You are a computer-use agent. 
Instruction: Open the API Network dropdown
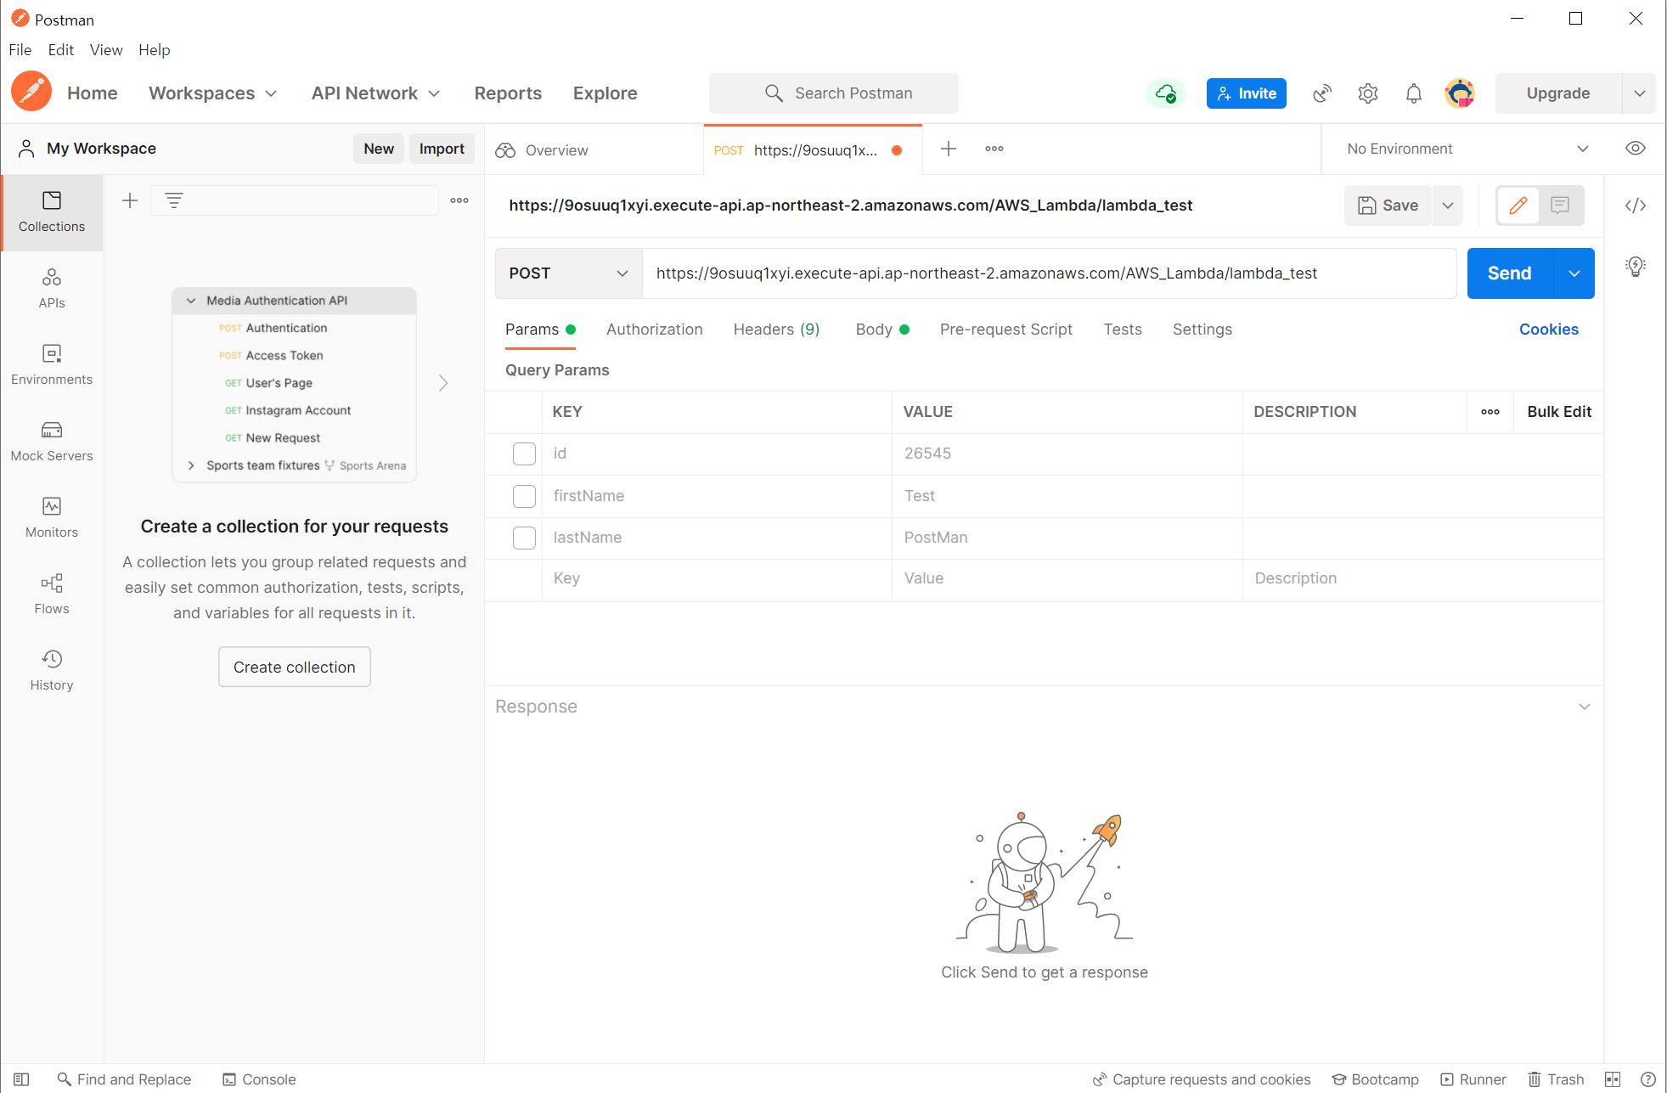point(375,93)
